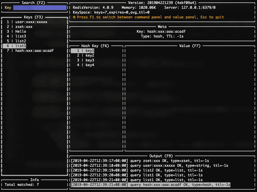Select hash field key1
The image size is (257, 192).
click(82, 51)
